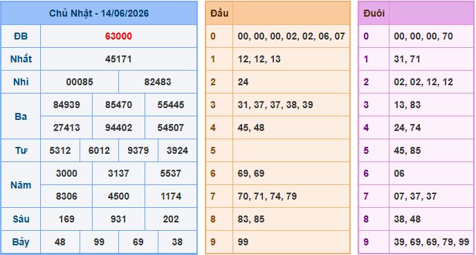Click Năm prize number 3137
Screen dimensions: 476x255
tap(118, 173)
